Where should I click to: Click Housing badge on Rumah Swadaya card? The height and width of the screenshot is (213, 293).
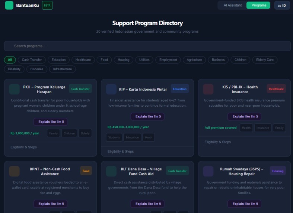[278, 171]
